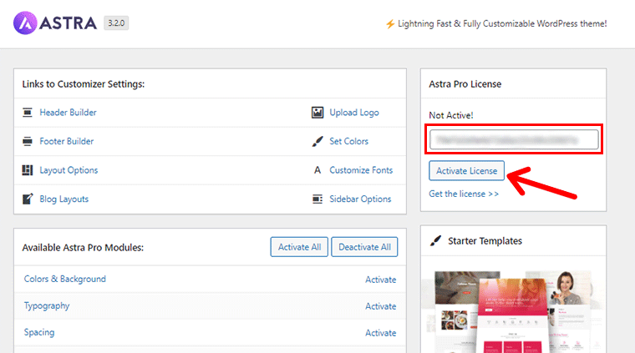The image size is (635, 353).
Task: Open the Customize Fonts link
Action: pyautogui.click(x=361, y=170)
